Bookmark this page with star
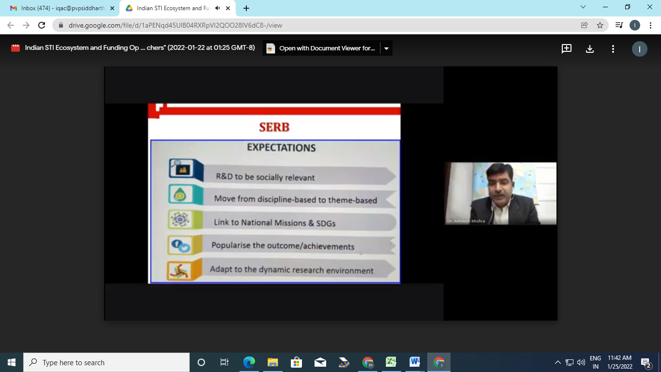The image size is (661, 372). [x=600, y=25]
